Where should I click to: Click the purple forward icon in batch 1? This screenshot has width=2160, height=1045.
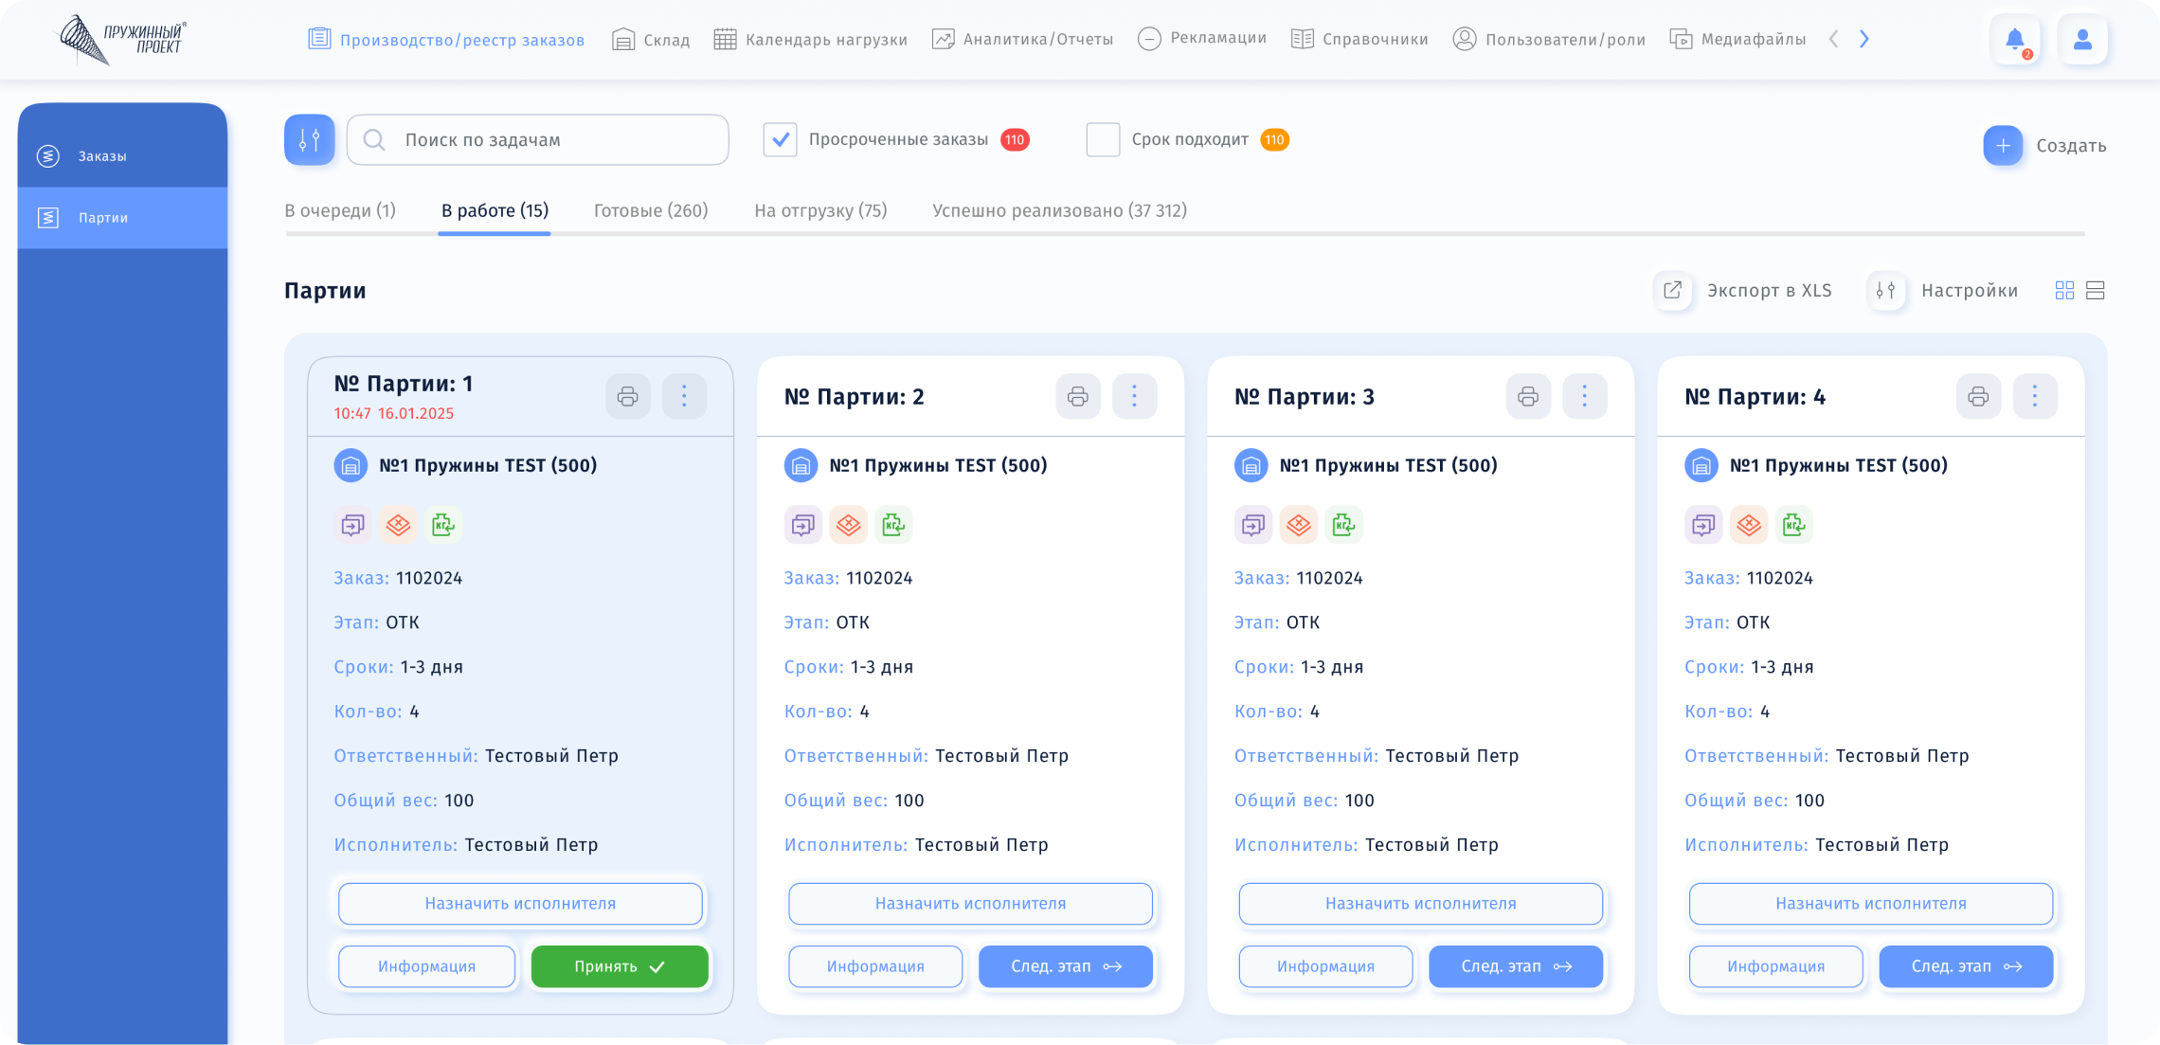(x=352, y=525)
